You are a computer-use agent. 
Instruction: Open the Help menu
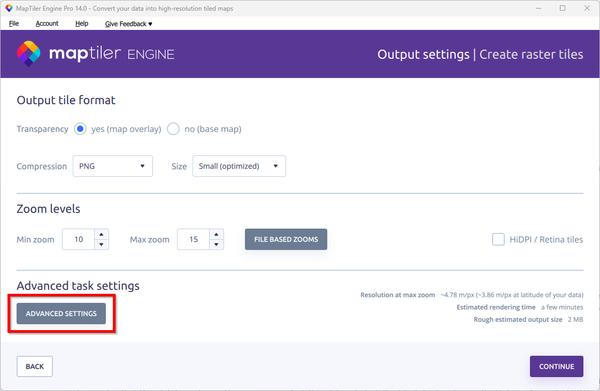click(x=82, y=24)
